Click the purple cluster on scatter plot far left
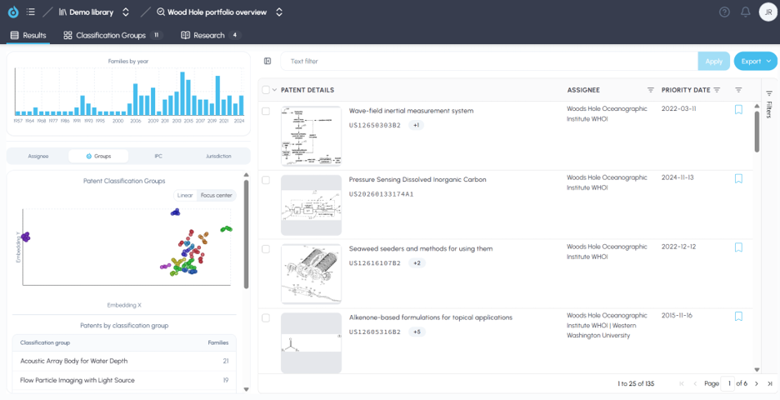 pyautogui.click(x=25, y=237)
